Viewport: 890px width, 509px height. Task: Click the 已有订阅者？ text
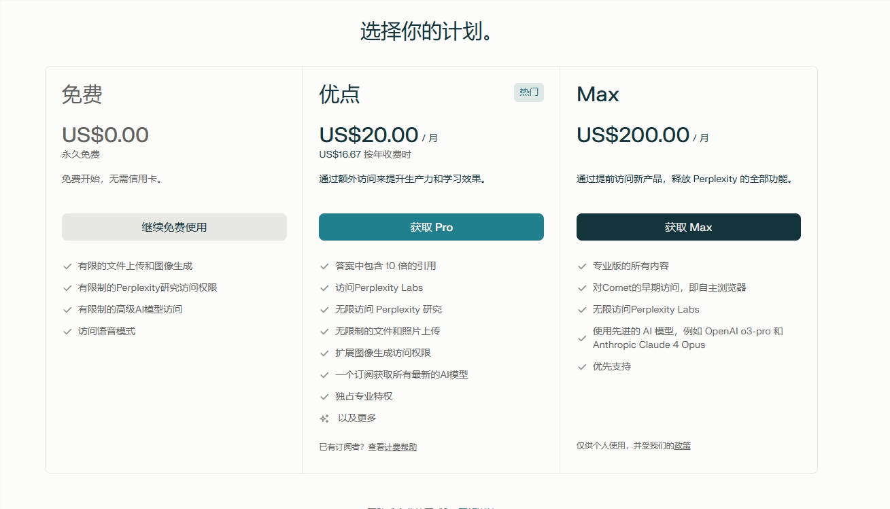pyautogui.click(x=342, y=447)
